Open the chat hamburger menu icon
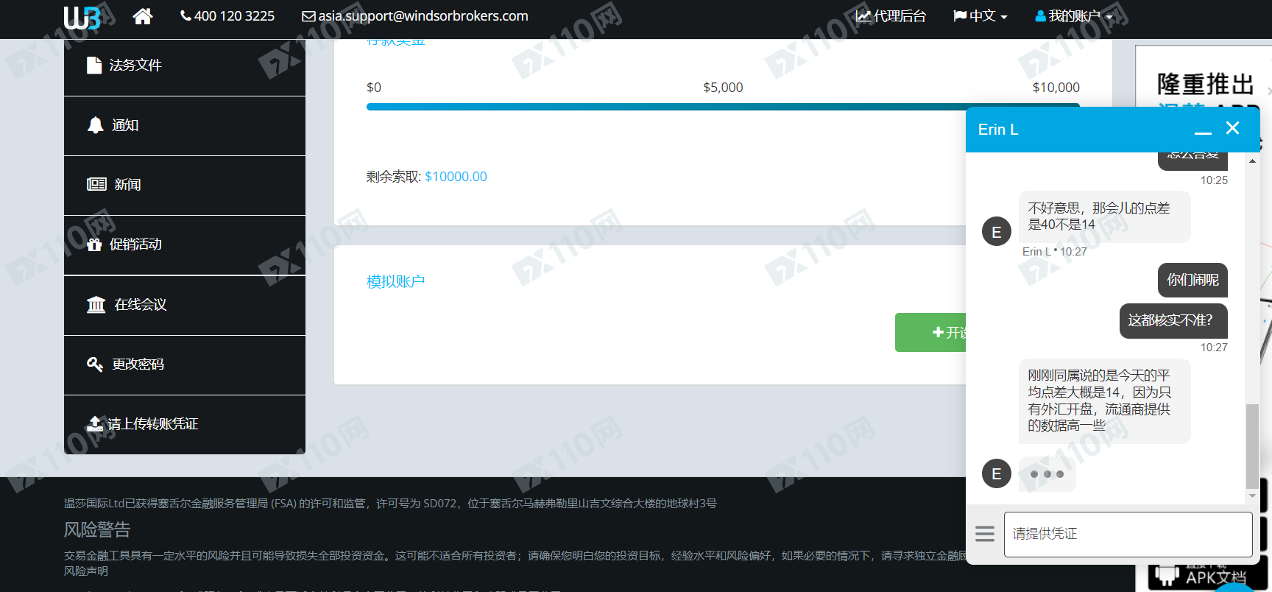 [985, 534]
